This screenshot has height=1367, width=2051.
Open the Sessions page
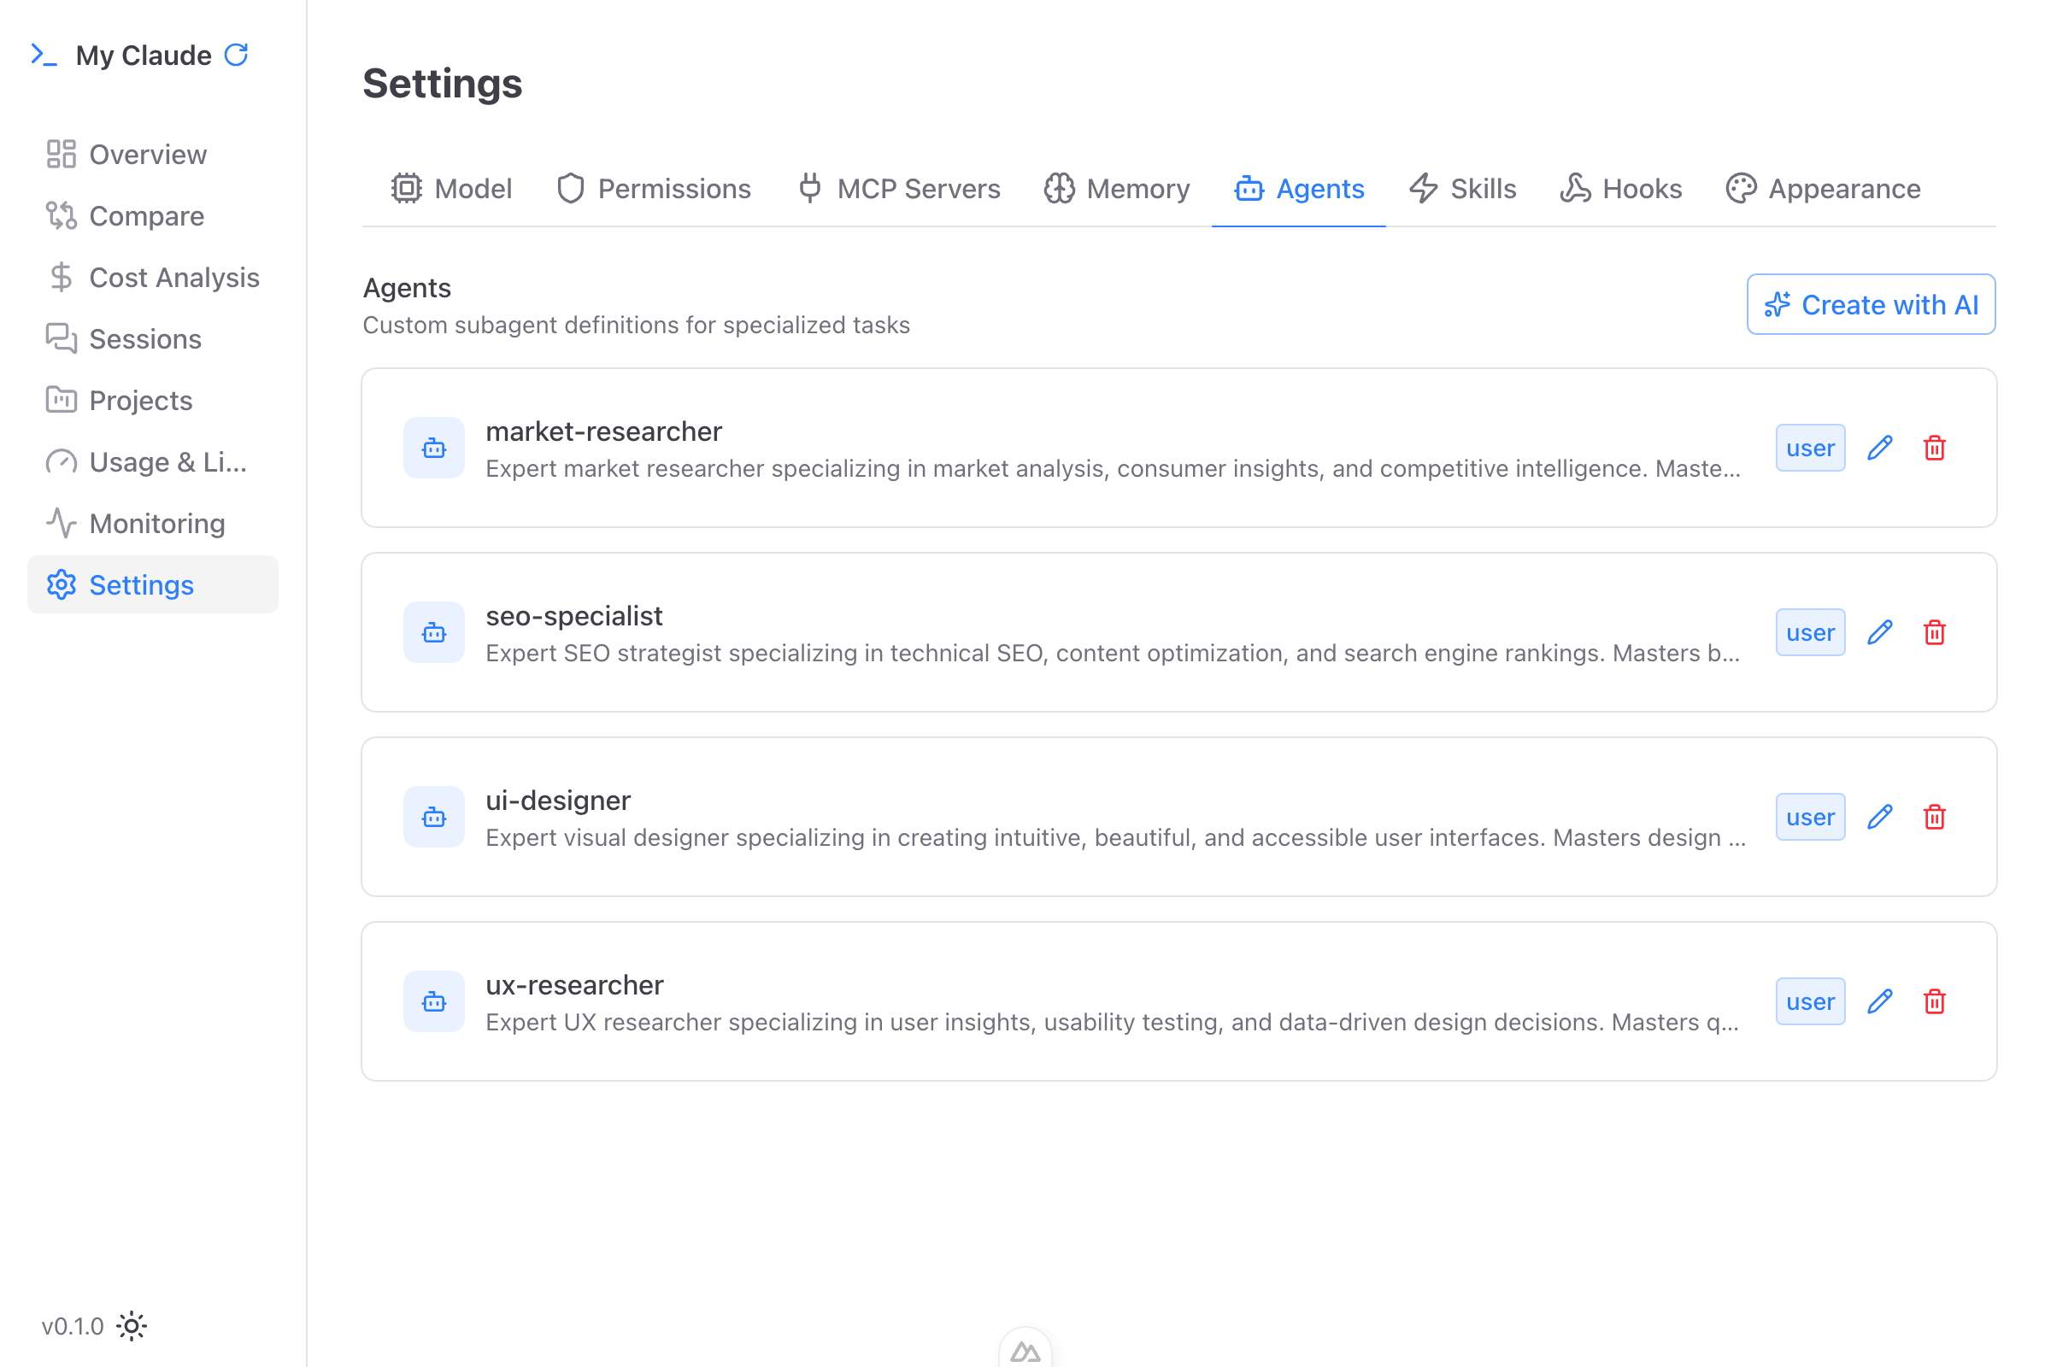click(x=153, y=338)
